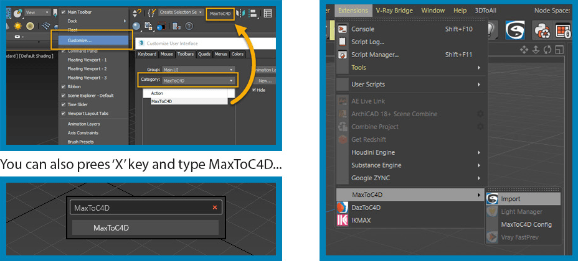Open the Category dropdown showing MaxToC4D

click(x=198, y=80)
